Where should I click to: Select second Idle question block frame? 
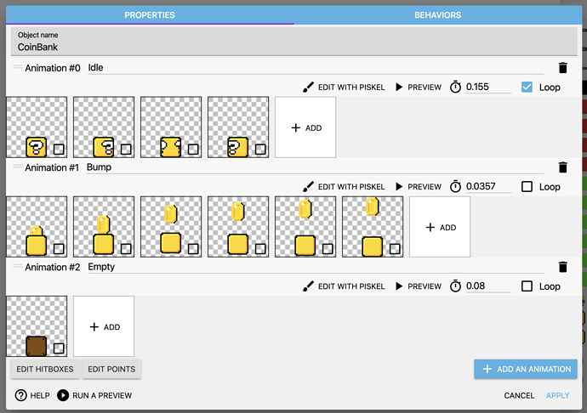coord(104,127)
